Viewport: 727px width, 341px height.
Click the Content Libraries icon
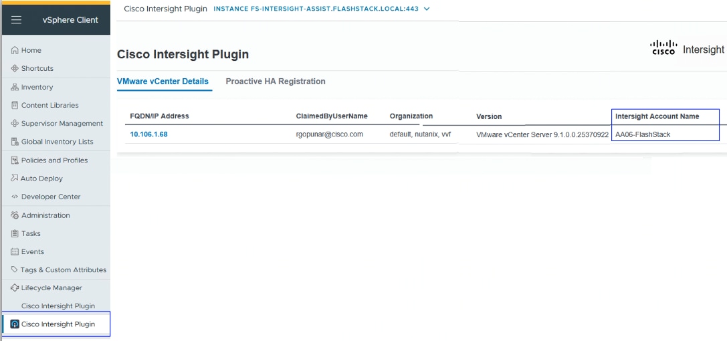click(15, 105)
